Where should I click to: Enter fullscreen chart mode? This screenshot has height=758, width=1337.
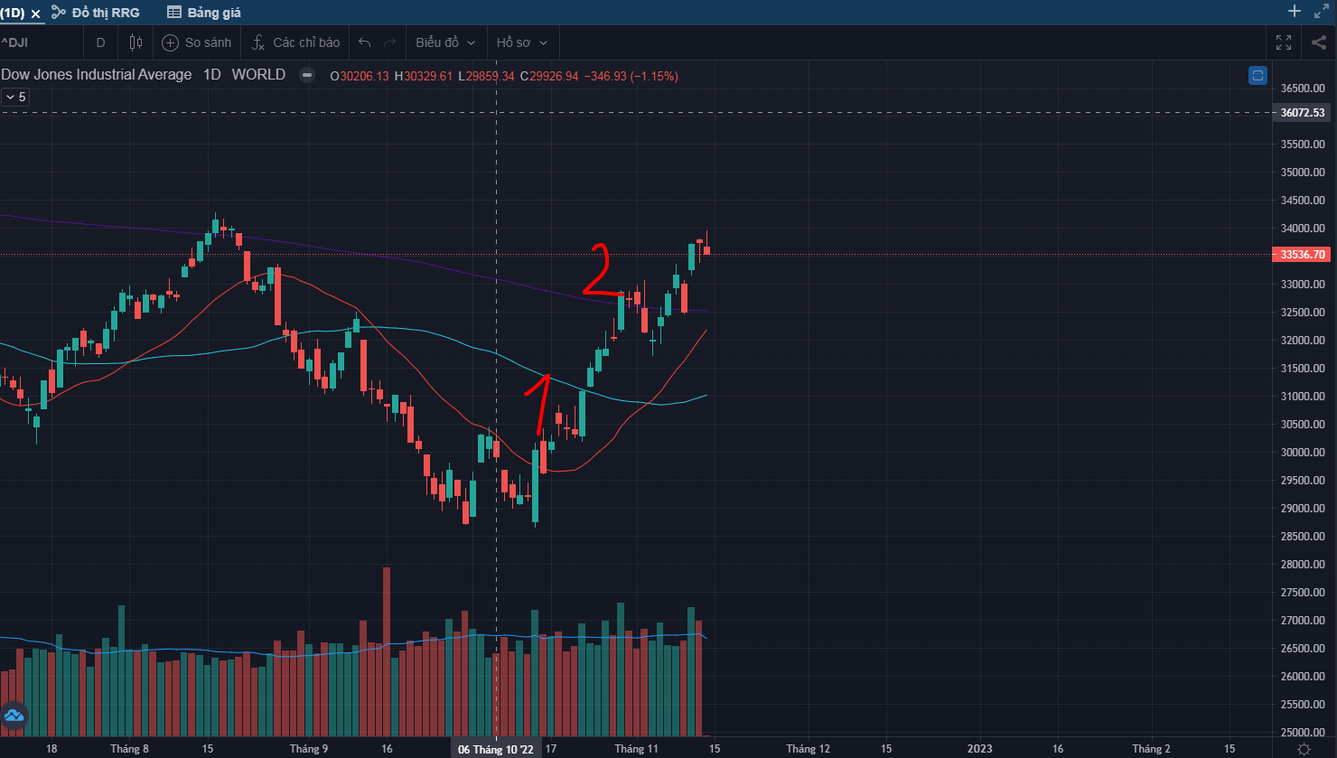[x=1283, y=42]
